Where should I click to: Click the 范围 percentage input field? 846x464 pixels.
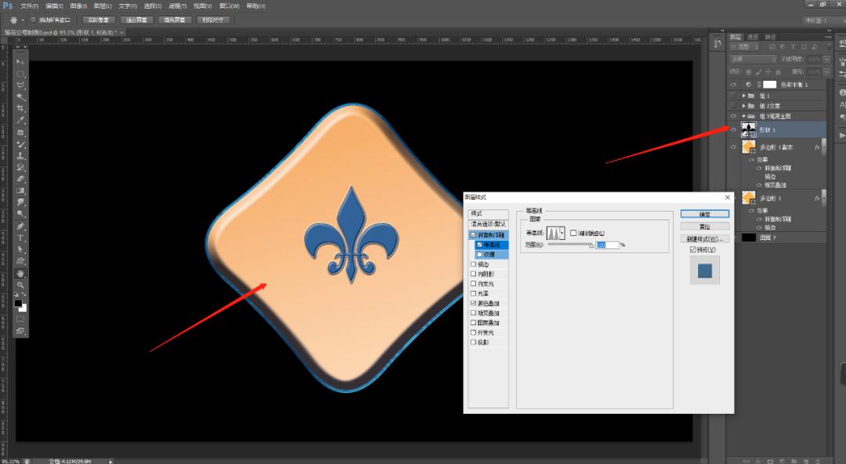pyautogui.click(x=607, y=245)
